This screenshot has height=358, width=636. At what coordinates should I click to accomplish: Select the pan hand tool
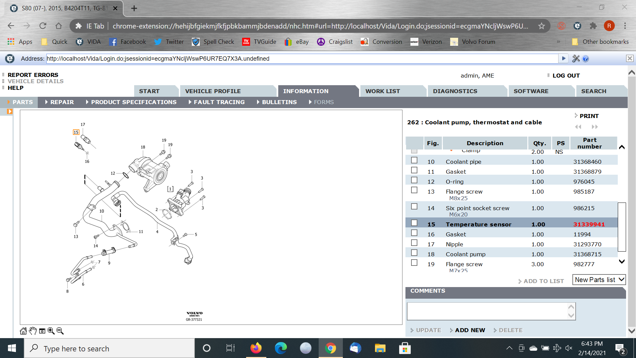click(32, 331)
